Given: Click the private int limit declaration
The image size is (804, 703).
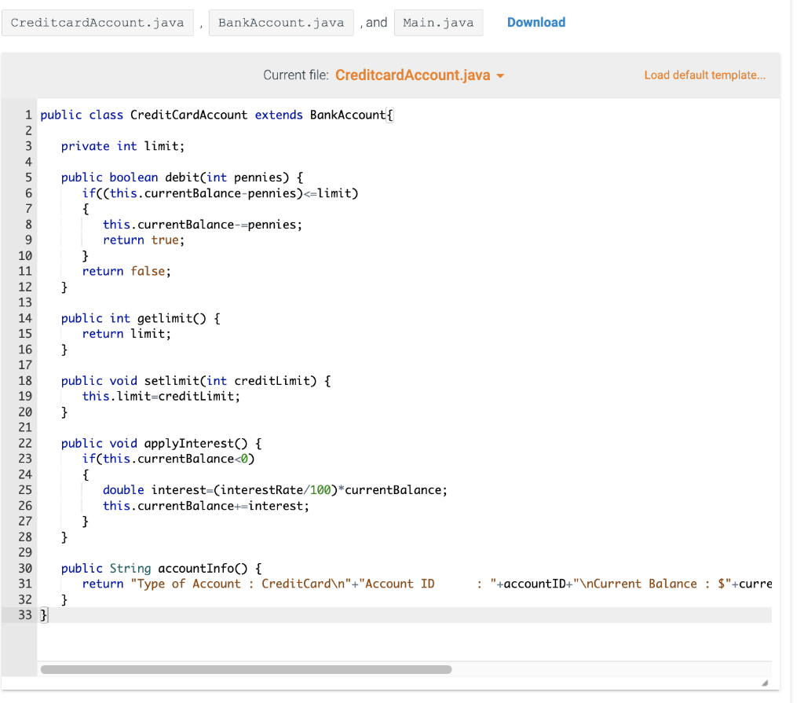Looking at the screenshot, I should [x=122, y=146].
